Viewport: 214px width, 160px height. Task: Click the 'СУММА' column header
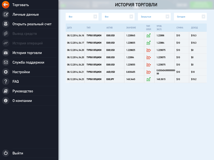pos(180,28)
